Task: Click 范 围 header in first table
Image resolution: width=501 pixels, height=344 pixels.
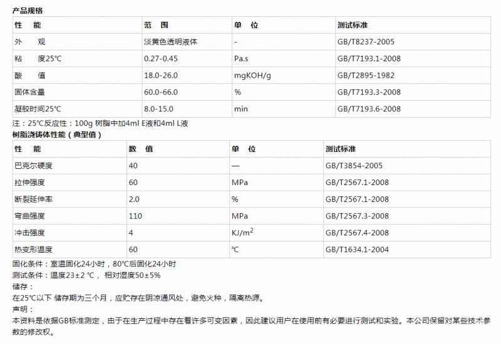Action: pyautogui.click(x=156, y=25)
